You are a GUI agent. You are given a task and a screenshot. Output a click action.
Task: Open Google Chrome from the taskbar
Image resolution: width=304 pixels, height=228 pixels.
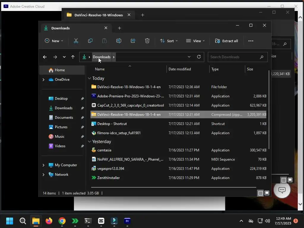62,221
